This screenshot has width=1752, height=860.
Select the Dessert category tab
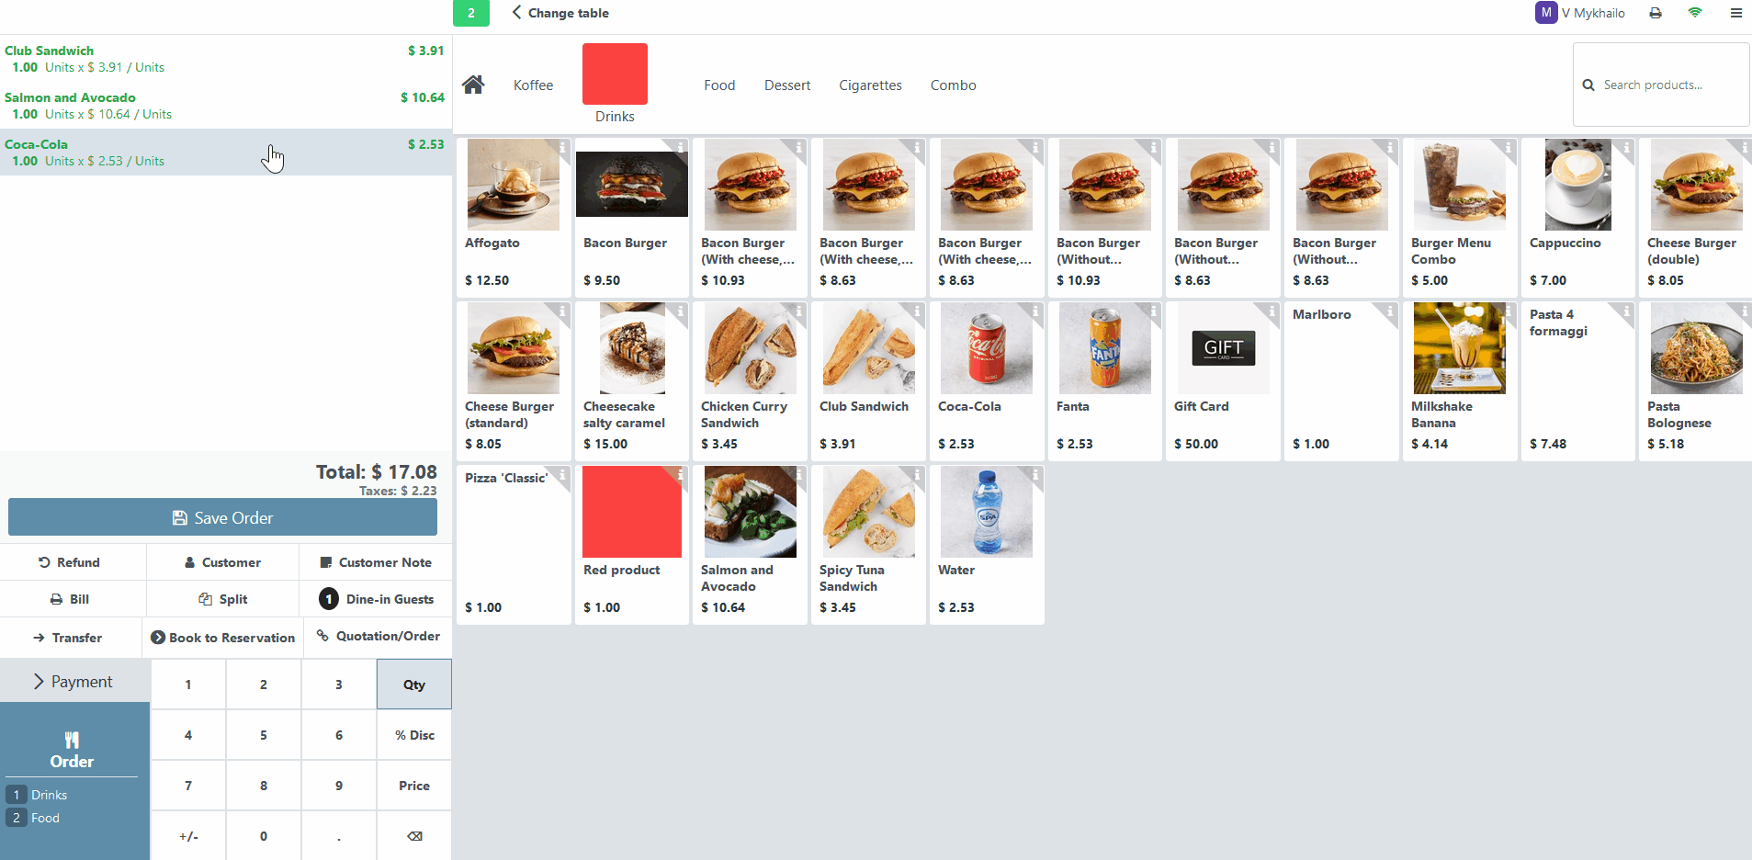[x=787, y=85]
